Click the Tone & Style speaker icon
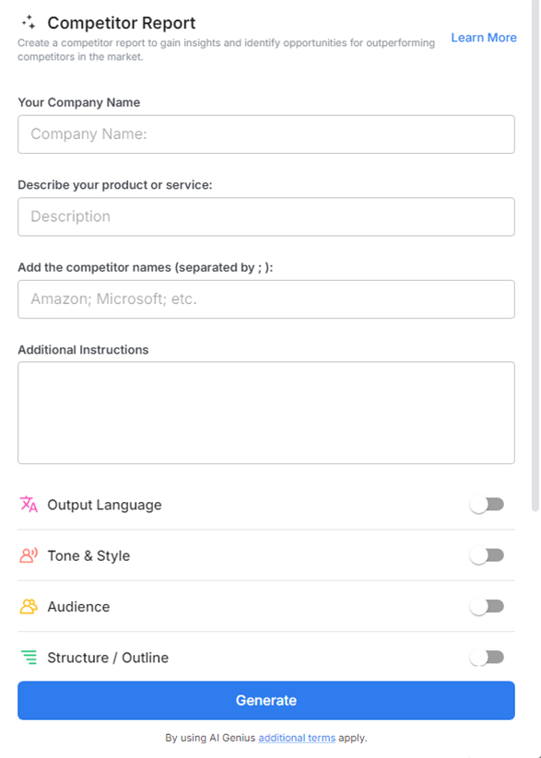This screenshot has height=758, width=541. [x=28, y=555]
